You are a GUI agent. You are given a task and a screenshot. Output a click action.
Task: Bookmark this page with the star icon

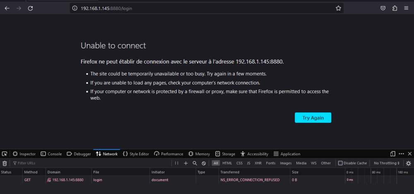pyautogui.click(x=338, y=8)
